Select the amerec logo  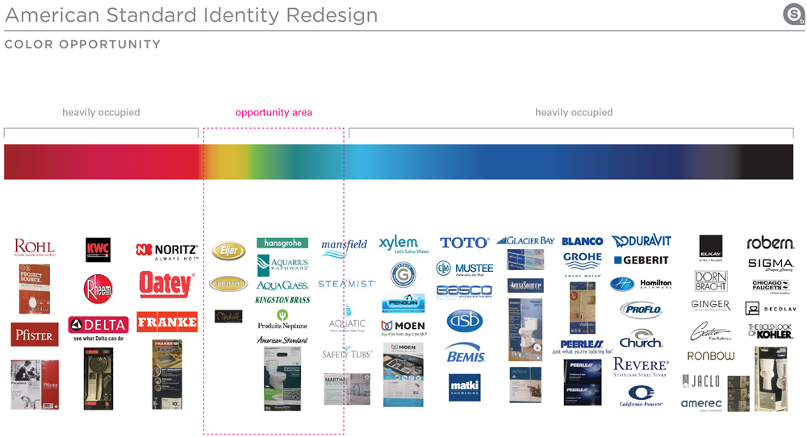[701, 405]
